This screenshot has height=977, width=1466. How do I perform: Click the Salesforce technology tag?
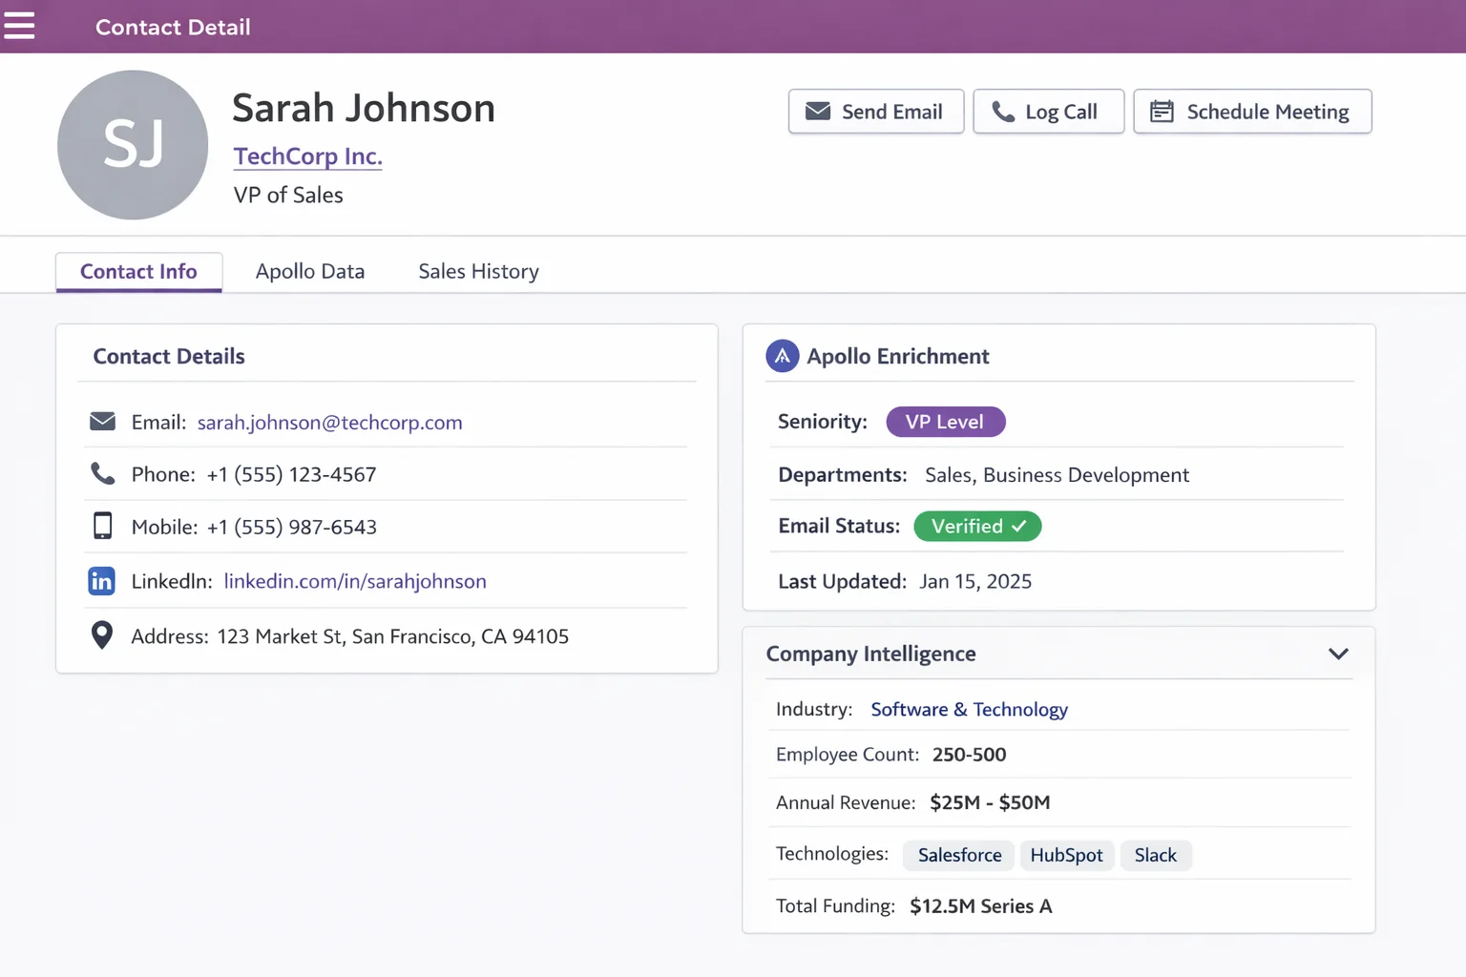959,856
